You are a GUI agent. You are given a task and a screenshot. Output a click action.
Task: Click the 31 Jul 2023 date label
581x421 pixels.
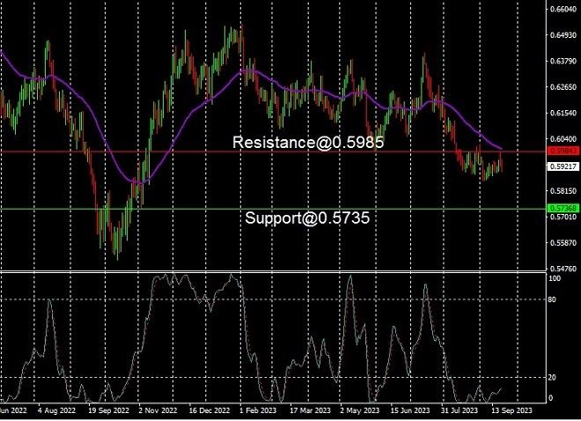[460, 410]
